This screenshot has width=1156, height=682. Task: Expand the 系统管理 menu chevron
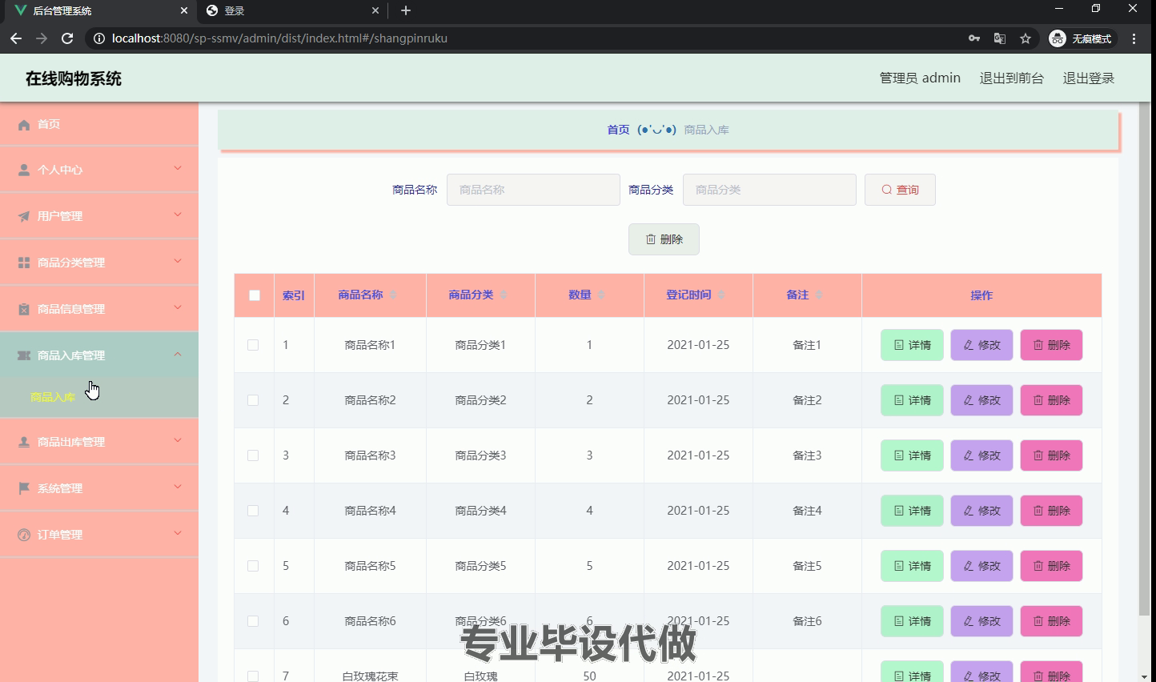(178, 487)
